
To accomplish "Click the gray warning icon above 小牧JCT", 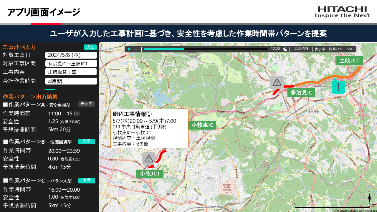I will pos(148,158).
